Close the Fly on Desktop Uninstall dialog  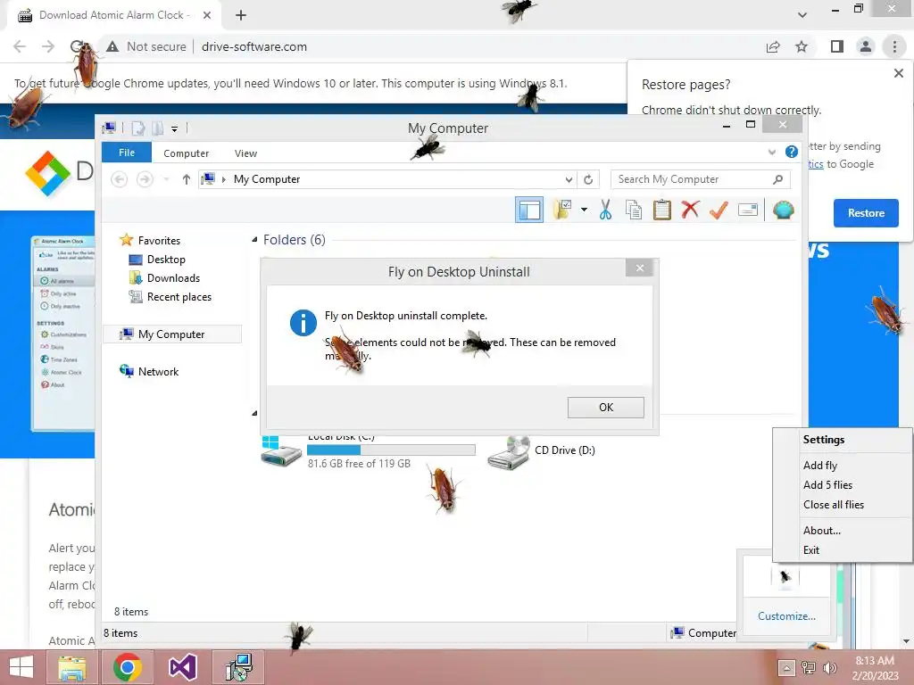point(639,268)
